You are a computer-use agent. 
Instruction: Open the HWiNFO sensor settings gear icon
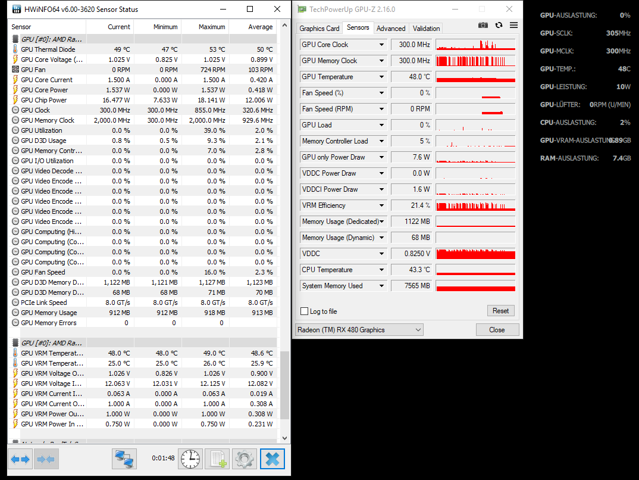point(244,459)
